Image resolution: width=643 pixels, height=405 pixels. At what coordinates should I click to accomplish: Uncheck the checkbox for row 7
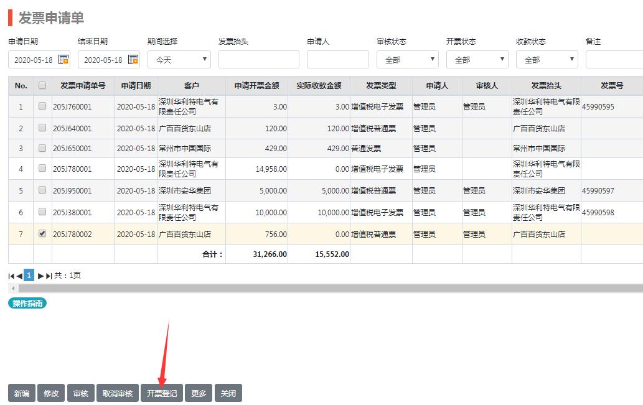[x=42, y=234]
